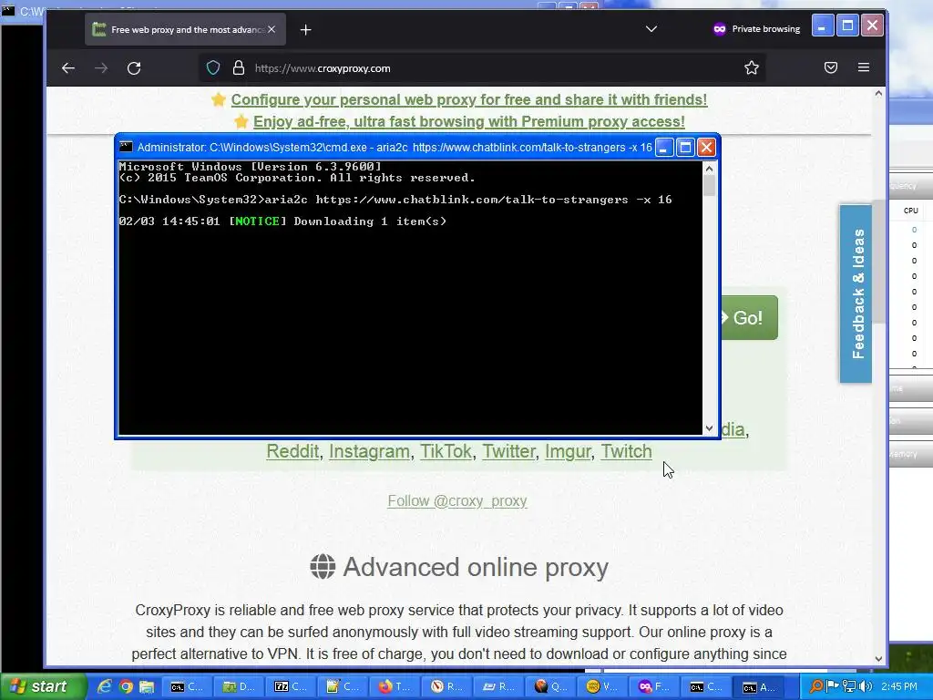
Task: Click the cmd window title bar text
Action: tap(395, 147)
